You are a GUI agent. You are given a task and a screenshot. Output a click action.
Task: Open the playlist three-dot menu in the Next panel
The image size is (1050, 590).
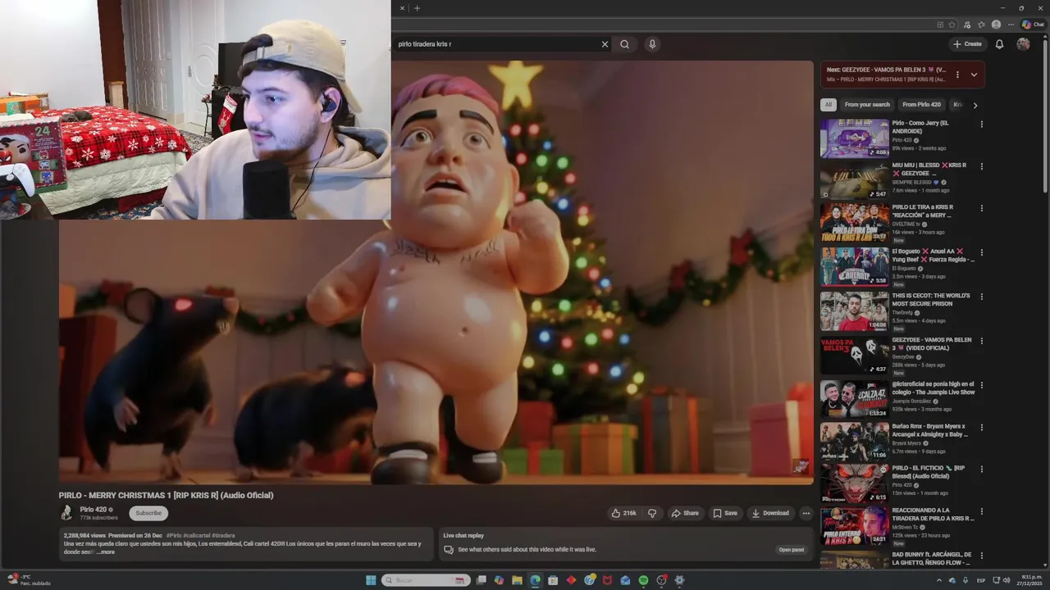(x=957, y=75)
